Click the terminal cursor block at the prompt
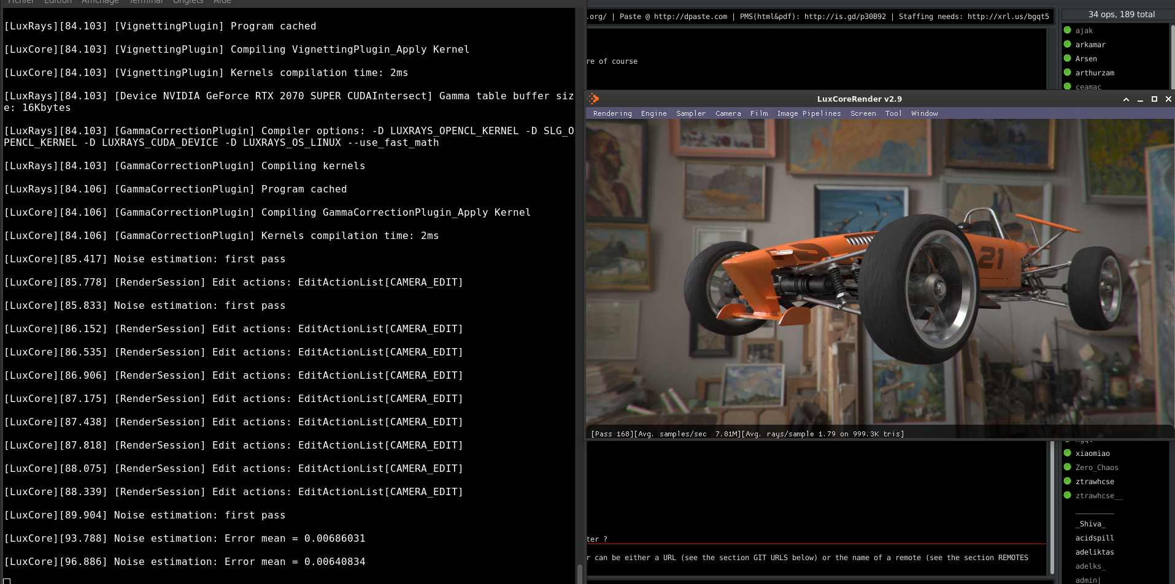Image resolution: width=1175 pixels, height=584 pixels. point(7,581)
